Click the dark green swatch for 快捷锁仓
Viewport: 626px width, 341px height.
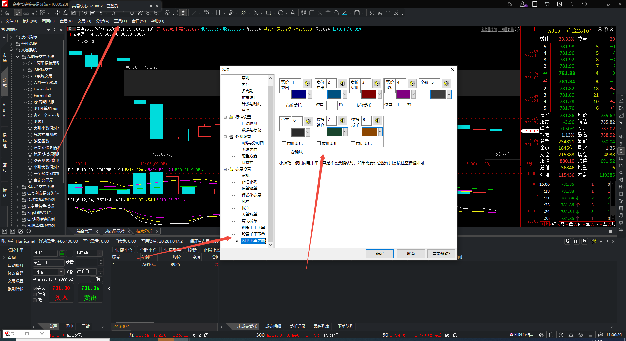tap(334, 132)
